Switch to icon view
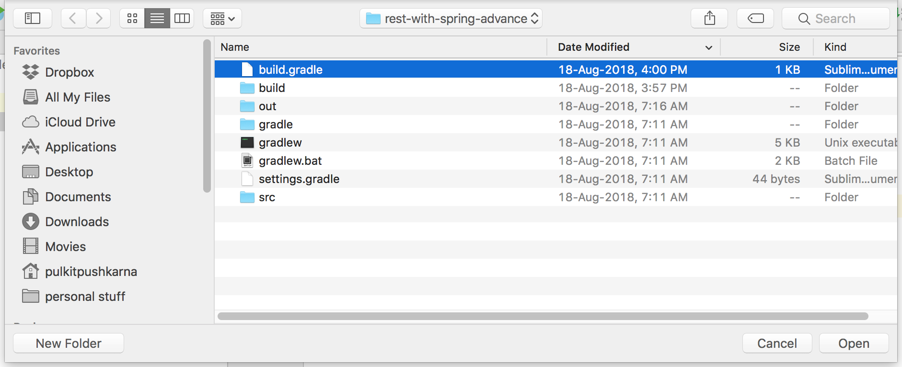The height and width of the screenshot is (367, 902). (x=132, y=18)
